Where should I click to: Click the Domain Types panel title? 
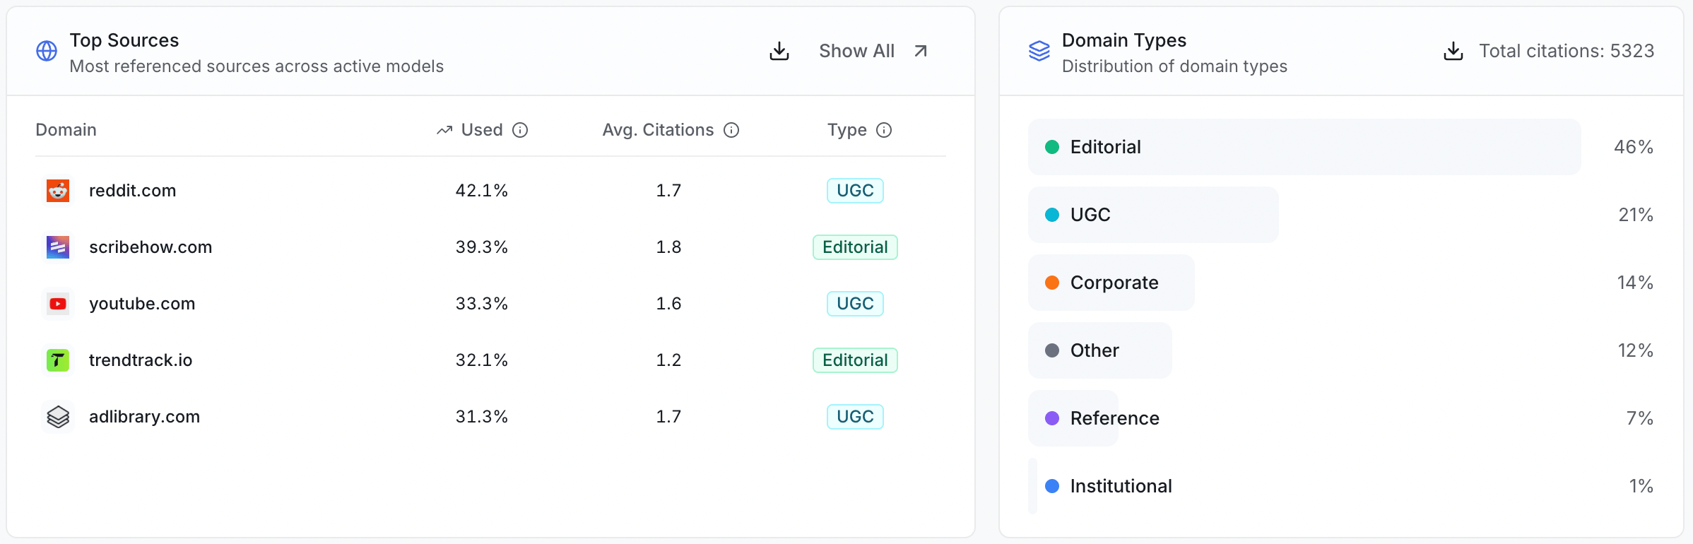1124,40
